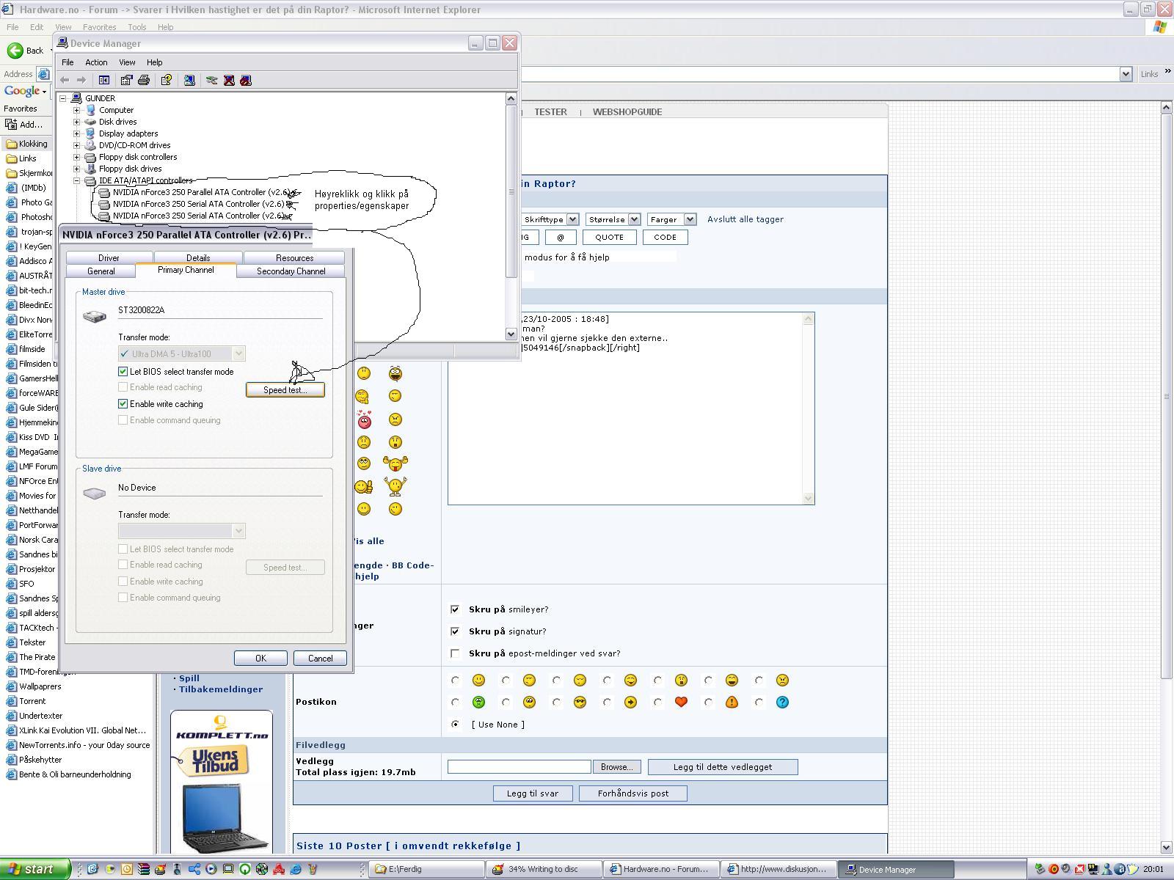Click the Legg til svar button
Viewport: 1174px width, 880px height.
coord(533,793)
